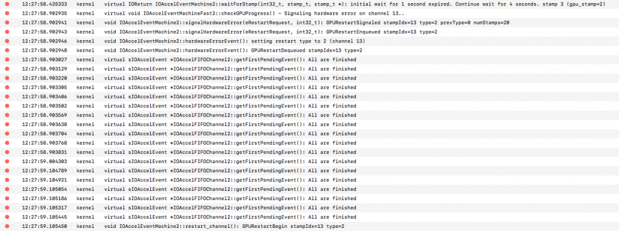Click the red dot for entry 12:27:58.903027

click(7, 59)
